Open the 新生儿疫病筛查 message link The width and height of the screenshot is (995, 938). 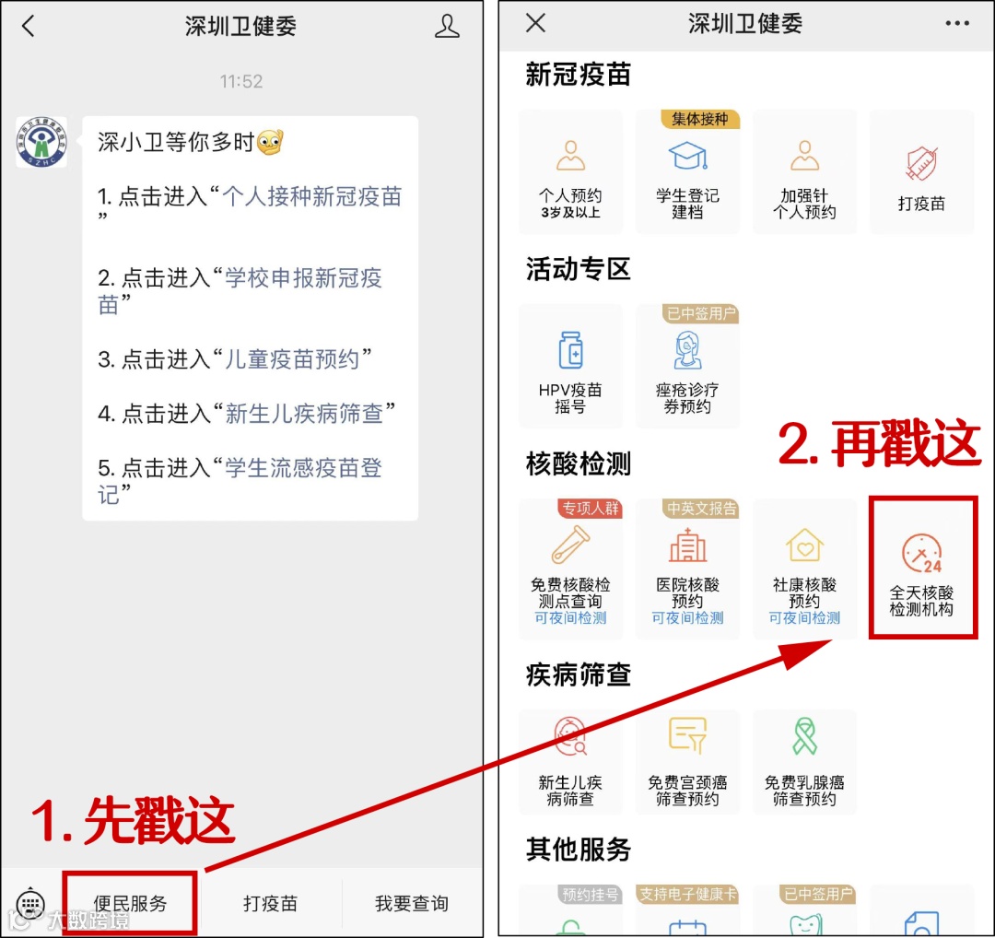coord(305,414)
